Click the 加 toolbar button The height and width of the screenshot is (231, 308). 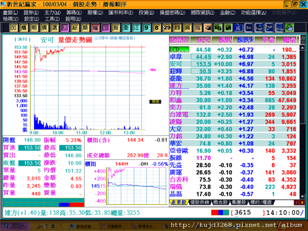13,28
